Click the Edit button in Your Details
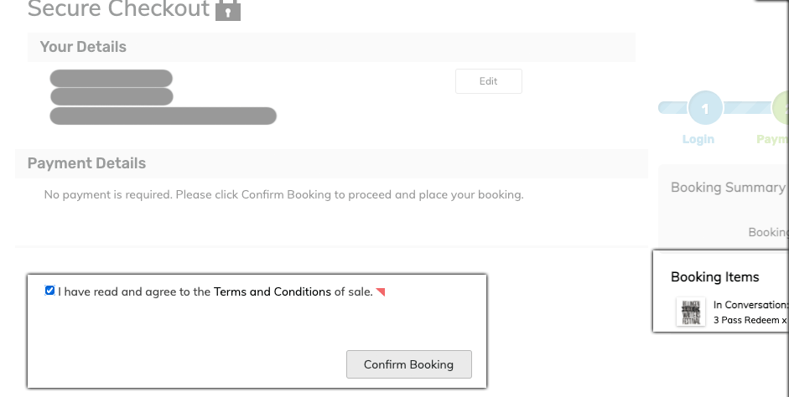 point(488,81)
